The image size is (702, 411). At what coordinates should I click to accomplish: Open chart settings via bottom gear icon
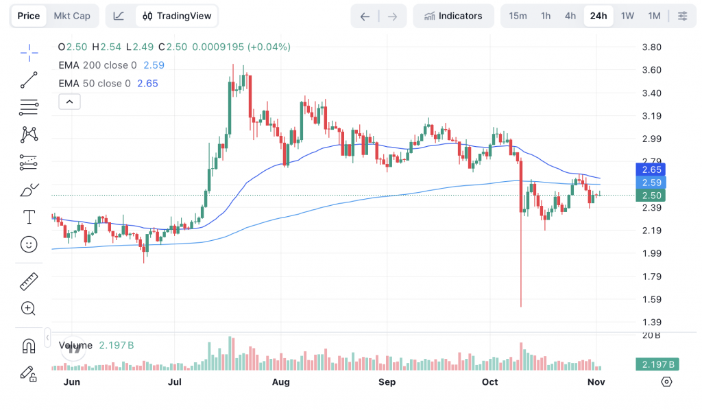pos(666,381)
